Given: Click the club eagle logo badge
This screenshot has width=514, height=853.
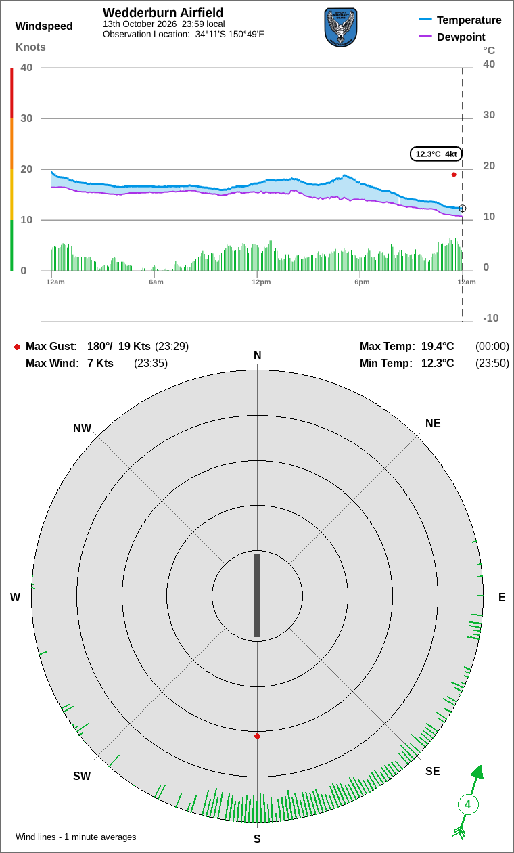Looking at the screenshot, I should pos(341,28).
